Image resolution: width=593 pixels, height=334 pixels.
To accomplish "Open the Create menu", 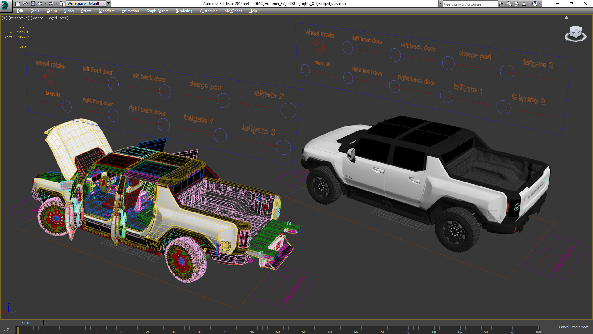I will (x=86, y=11).
